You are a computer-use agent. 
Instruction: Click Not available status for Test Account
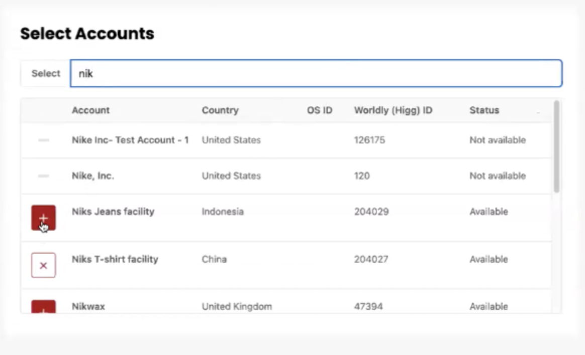(498, 140)
